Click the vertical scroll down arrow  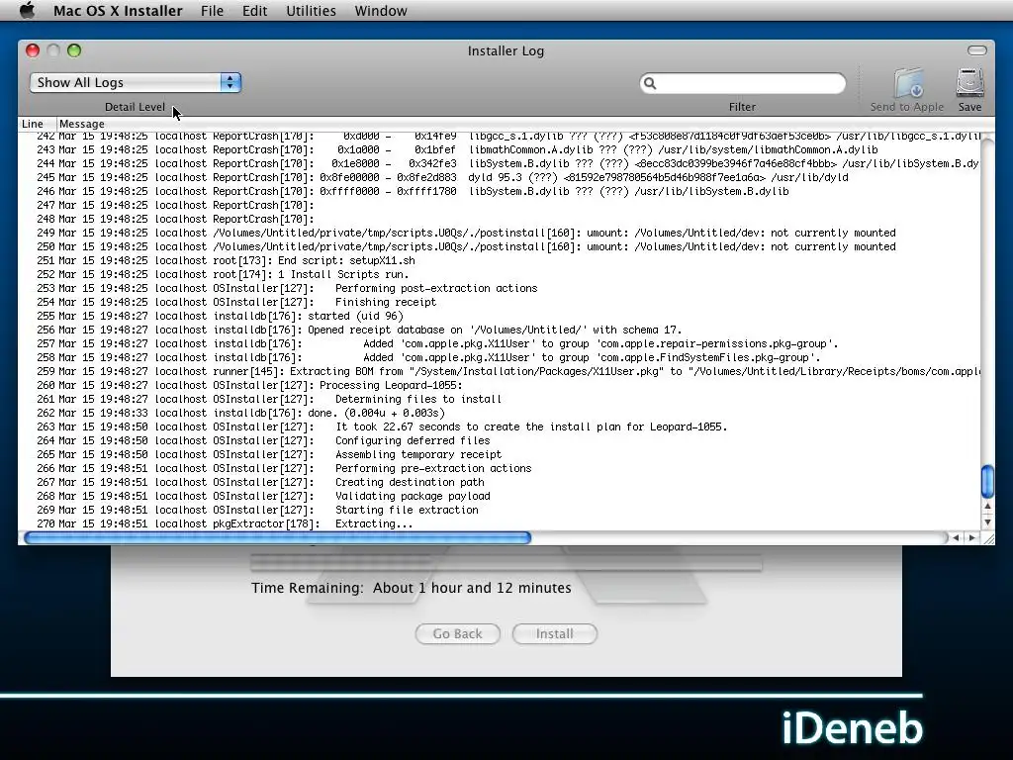987,522
